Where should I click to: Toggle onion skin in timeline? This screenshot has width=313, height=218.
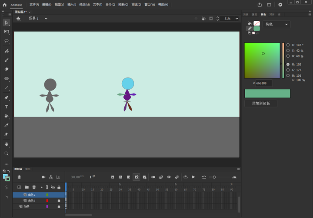pyautogui.click(x=153, y=177)
